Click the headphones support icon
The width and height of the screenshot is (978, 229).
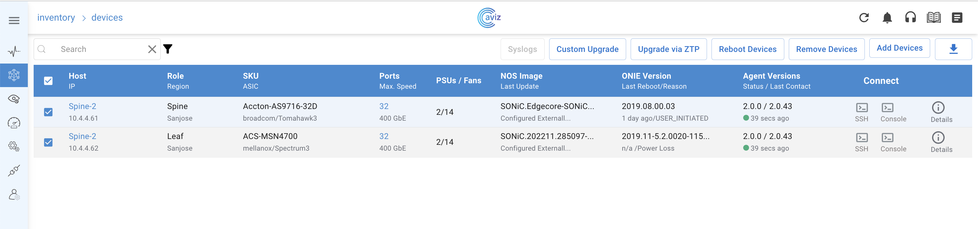click(910, 18)
